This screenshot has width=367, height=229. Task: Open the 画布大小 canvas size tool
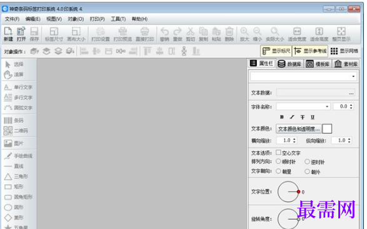pos(76,34)
